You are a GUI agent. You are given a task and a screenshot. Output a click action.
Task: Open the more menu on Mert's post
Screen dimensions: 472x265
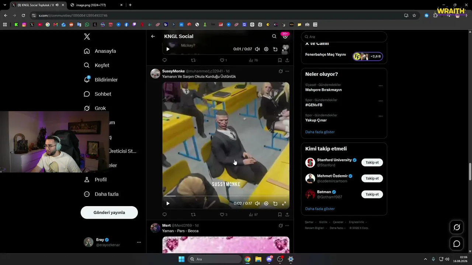point(287,226)
